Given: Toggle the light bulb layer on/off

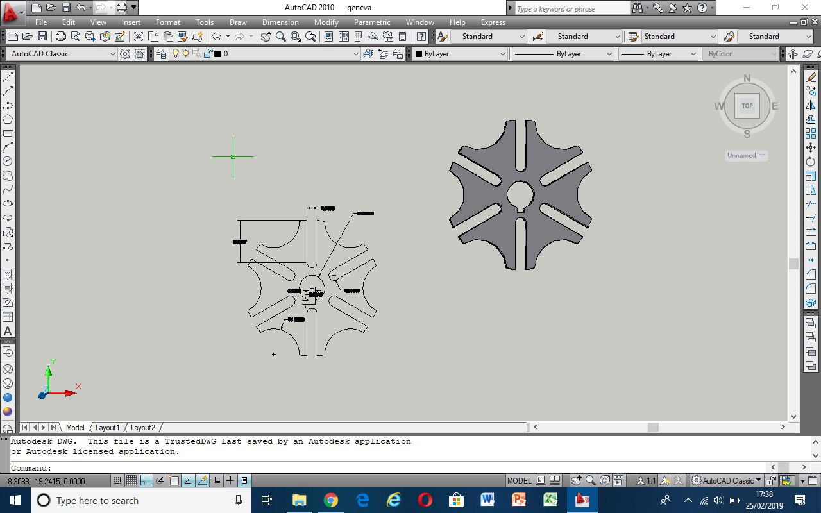Looking at the screenshot, I should click(175, 54).
